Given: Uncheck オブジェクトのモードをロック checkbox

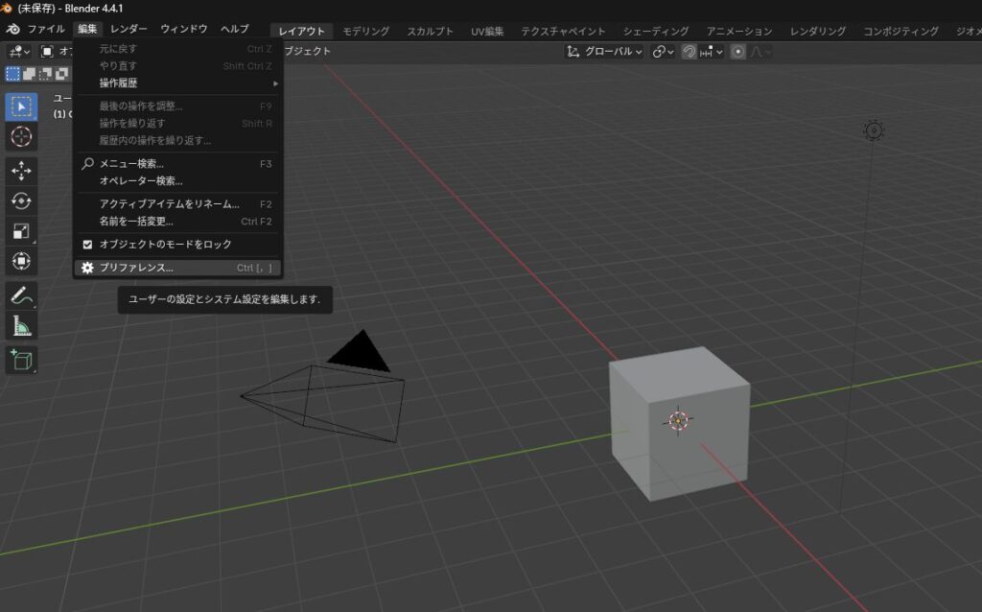Looking at the screenshot, I should [88, 245].
